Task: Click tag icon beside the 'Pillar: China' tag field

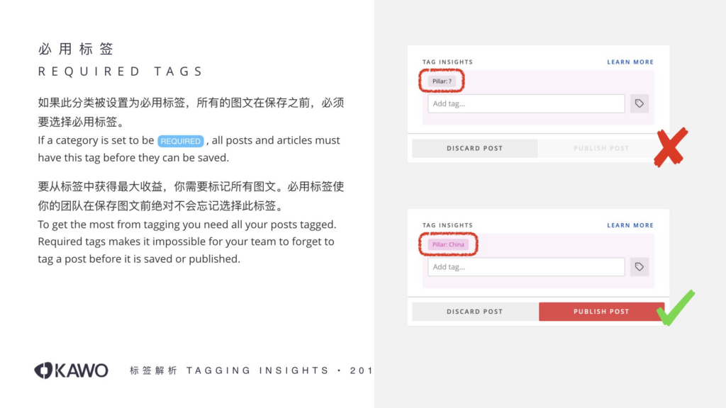Action: tap(640, 267)
